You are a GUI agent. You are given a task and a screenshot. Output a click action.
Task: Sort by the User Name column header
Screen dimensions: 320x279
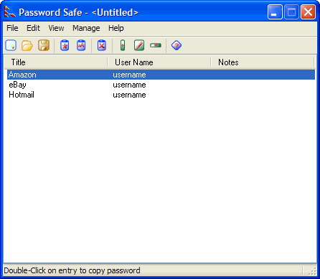[x=159, y=62]
